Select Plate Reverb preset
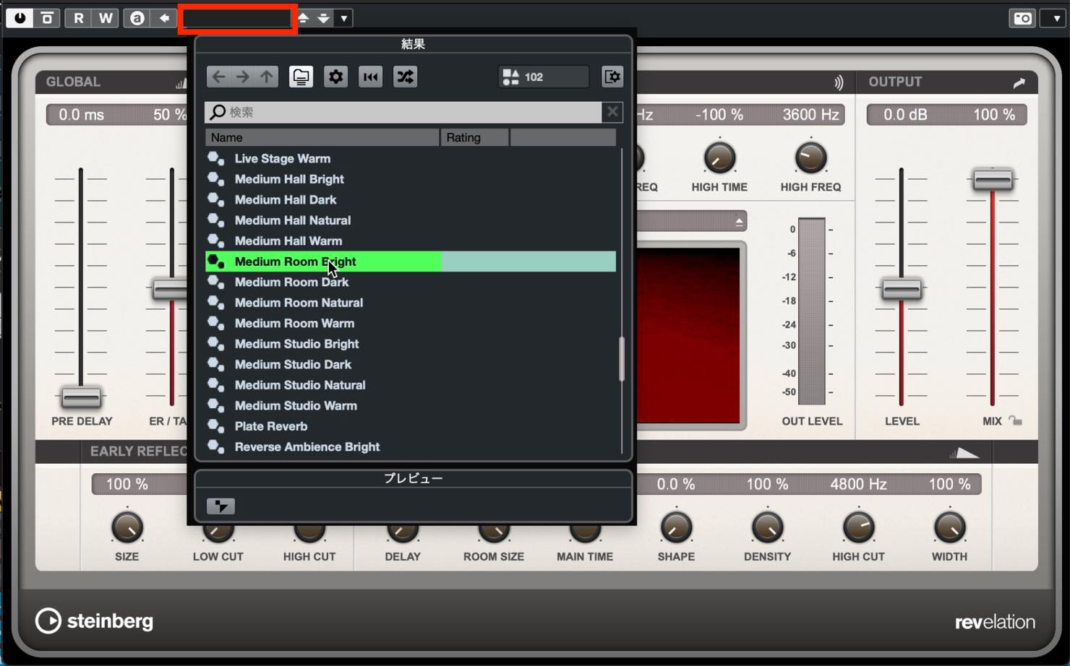The height and width of the screenshot is (666, 1070). click(x=411, y=426)
